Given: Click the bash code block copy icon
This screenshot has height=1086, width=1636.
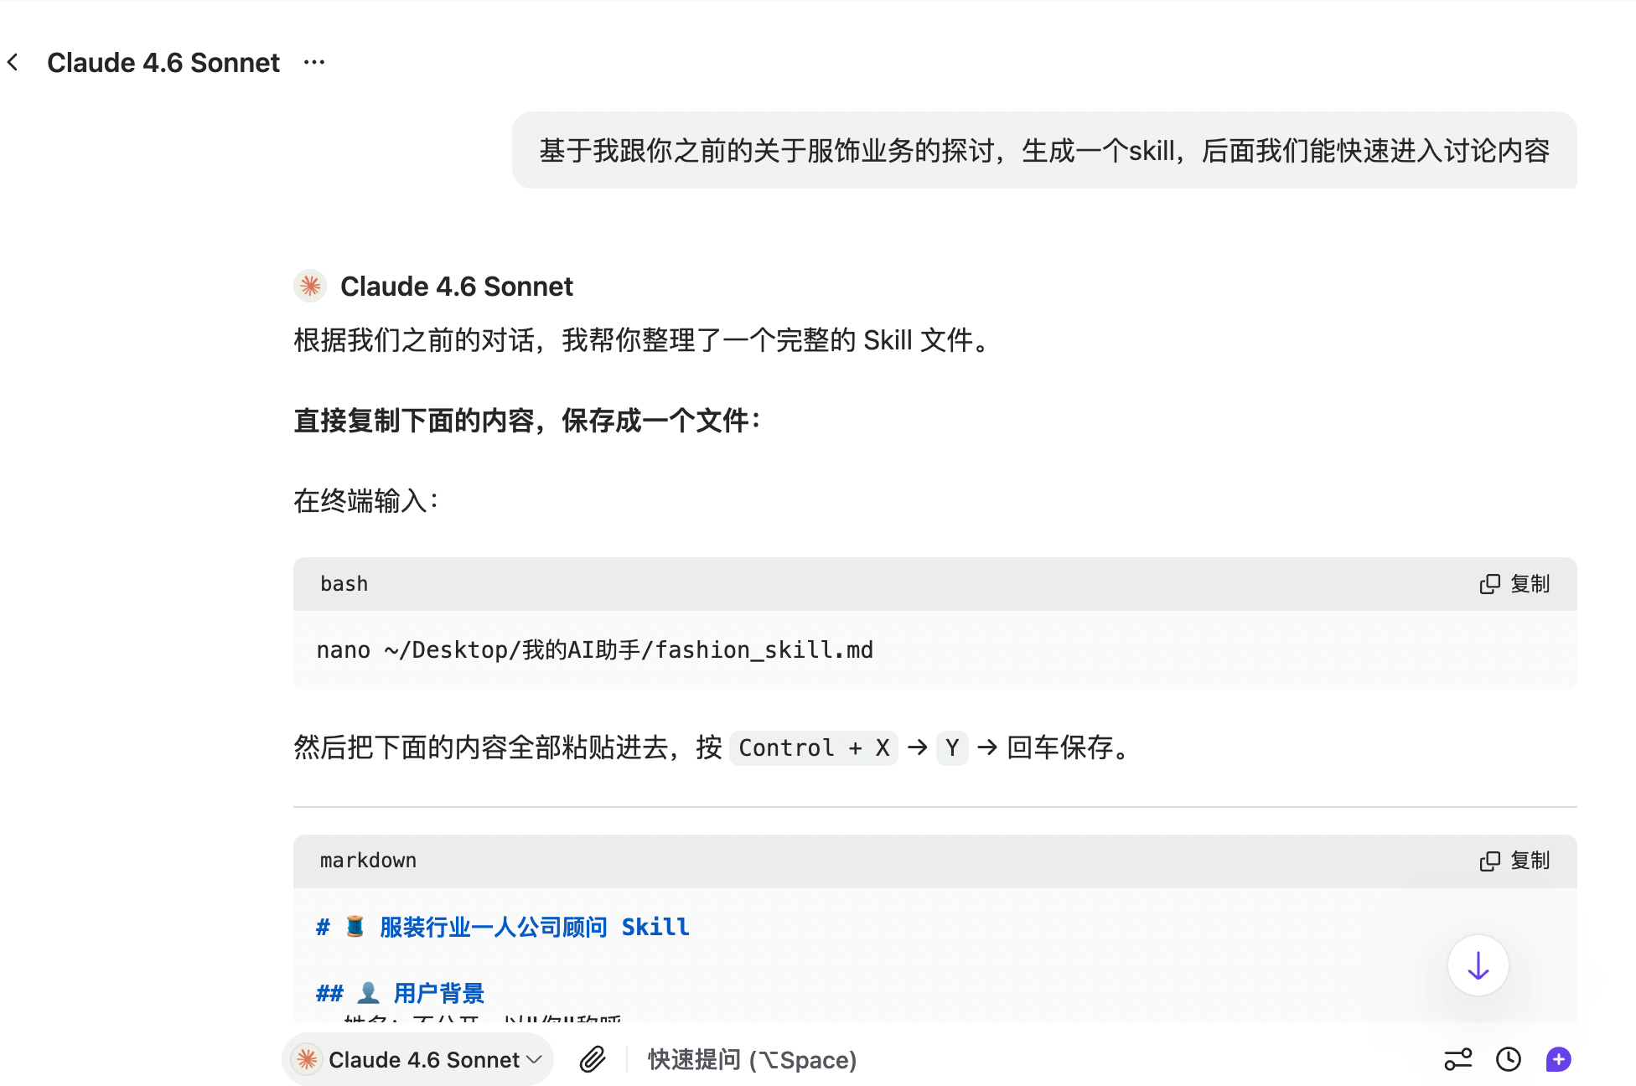Looking at the screenshot, I should point(1489,584).
